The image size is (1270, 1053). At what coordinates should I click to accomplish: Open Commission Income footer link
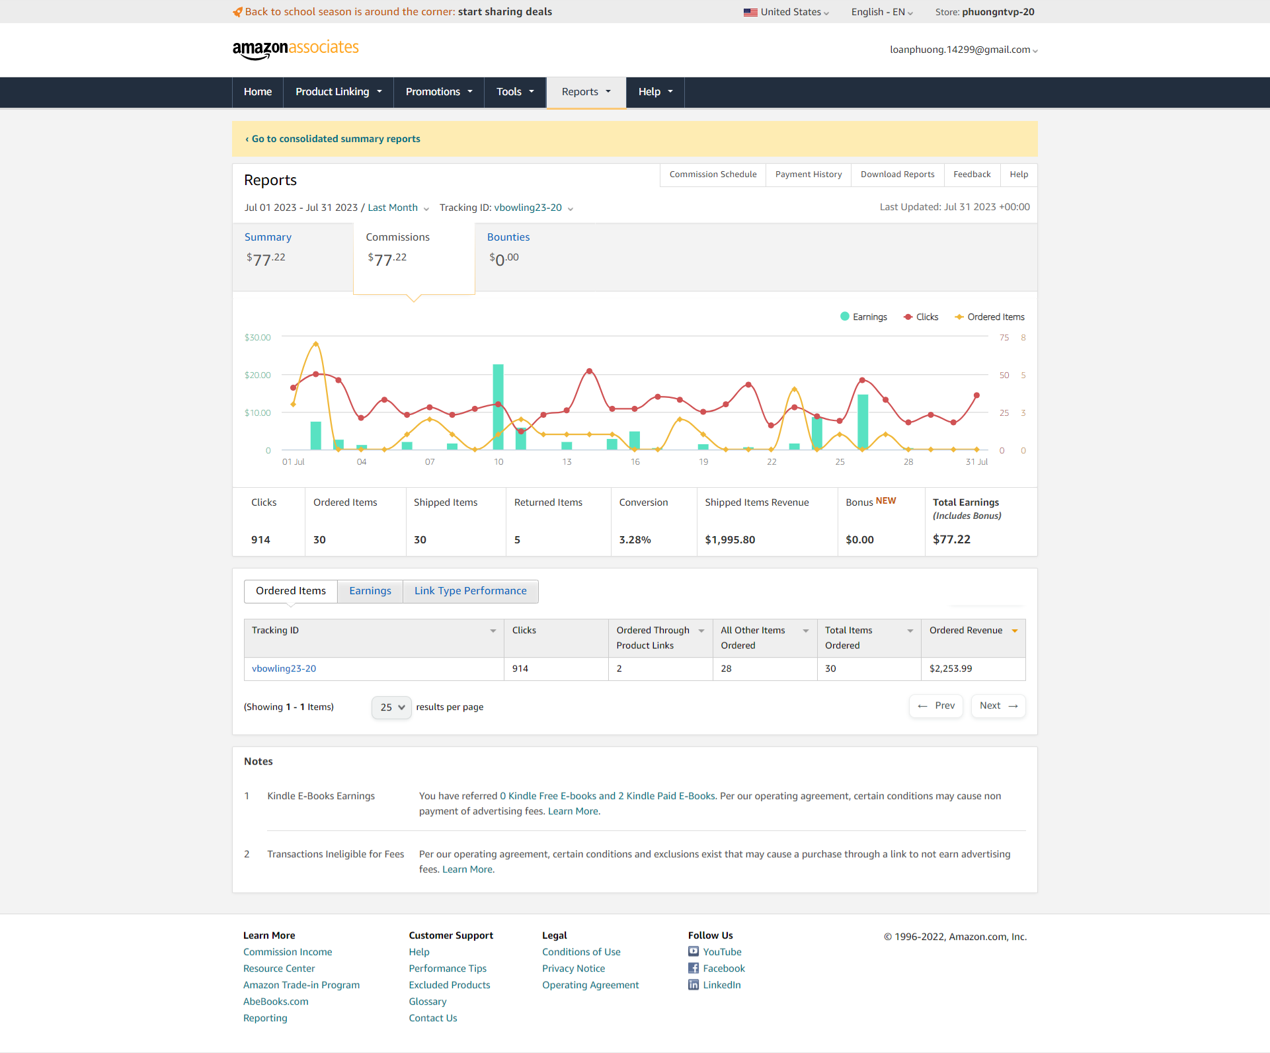coord(288,952)
